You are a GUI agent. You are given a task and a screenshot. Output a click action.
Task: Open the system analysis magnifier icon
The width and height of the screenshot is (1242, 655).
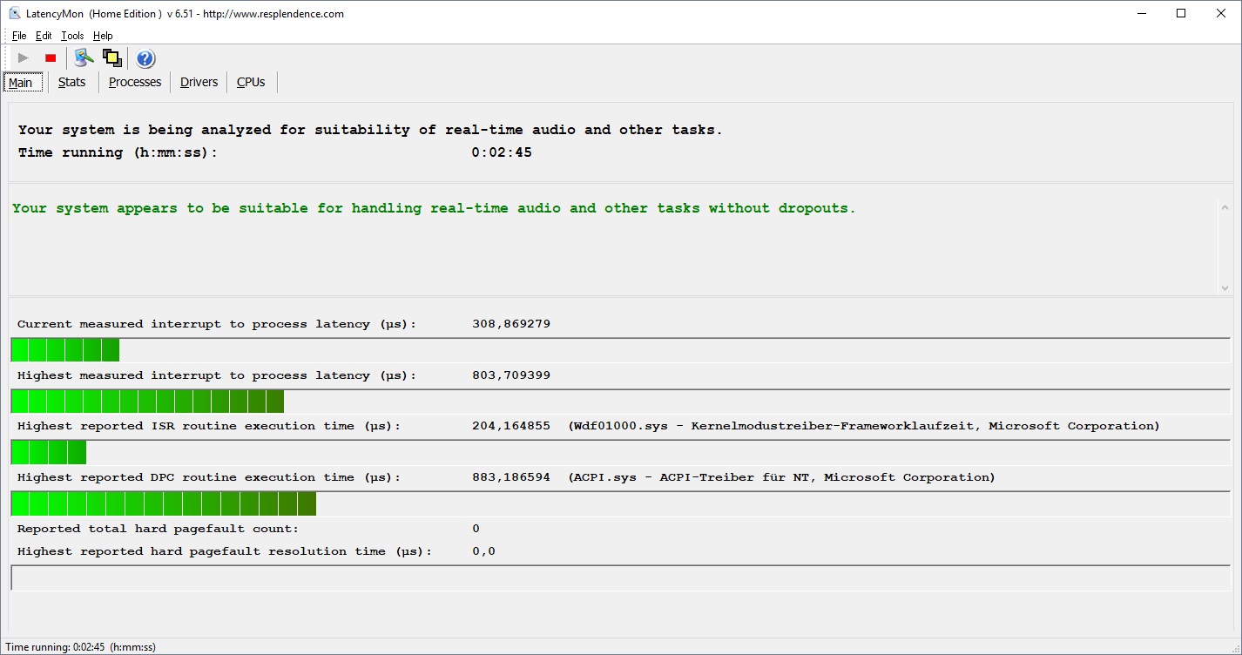(x=84, y=58)
